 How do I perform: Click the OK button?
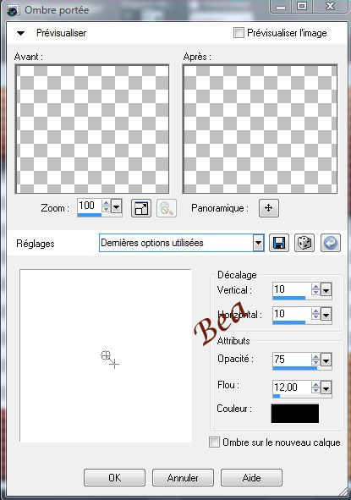click(x=114, y=477)
